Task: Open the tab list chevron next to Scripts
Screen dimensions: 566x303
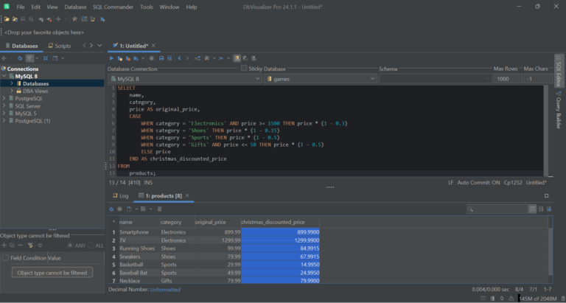Action: click(99, 46)
